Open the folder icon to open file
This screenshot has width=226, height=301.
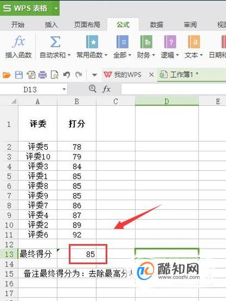[x=7, y=75]
